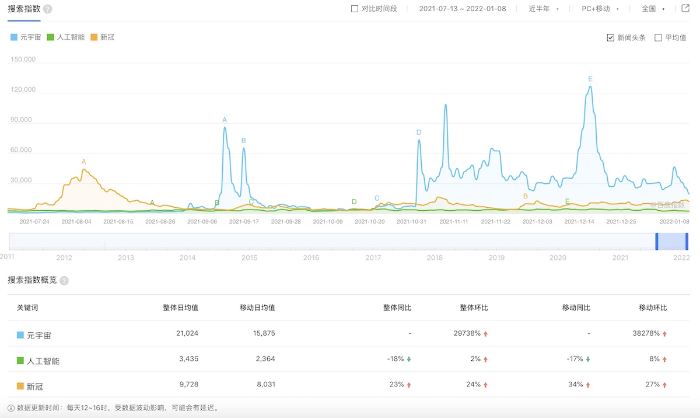Click the help icon beside 搜索指数概览

[64, 281]
